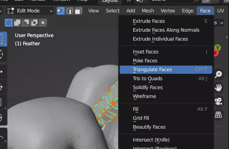Open the Vertex menu
Screen dimensions: 229x149
[x=168, y=11]
